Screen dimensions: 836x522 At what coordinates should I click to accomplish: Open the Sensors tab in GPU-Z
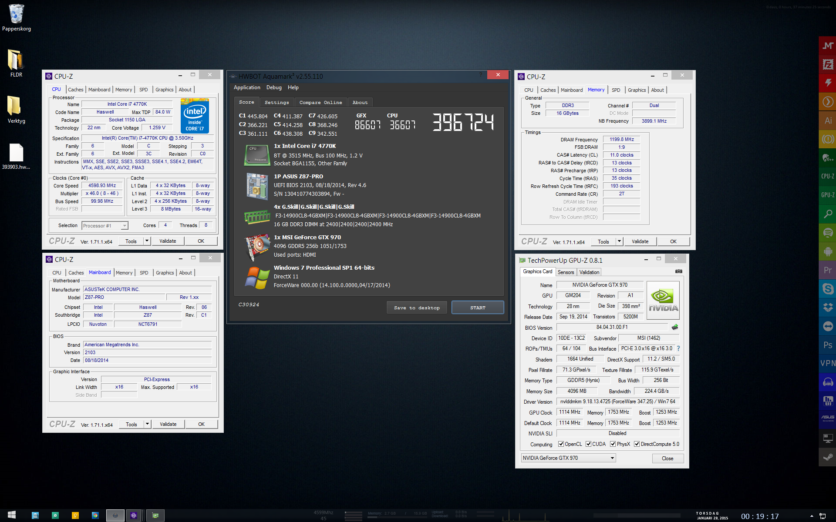tap(566, 272)
